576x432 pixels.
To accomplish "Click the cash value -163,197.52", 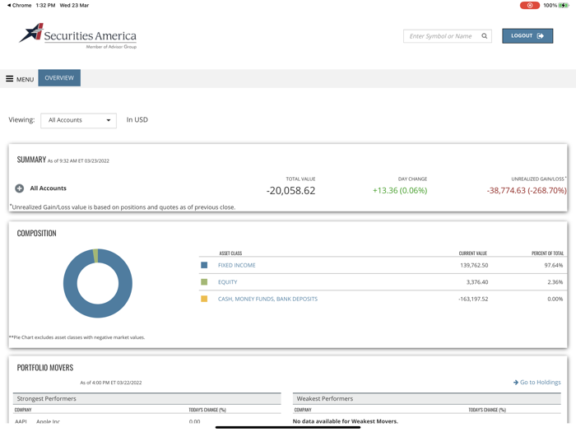I will [473, 299].
